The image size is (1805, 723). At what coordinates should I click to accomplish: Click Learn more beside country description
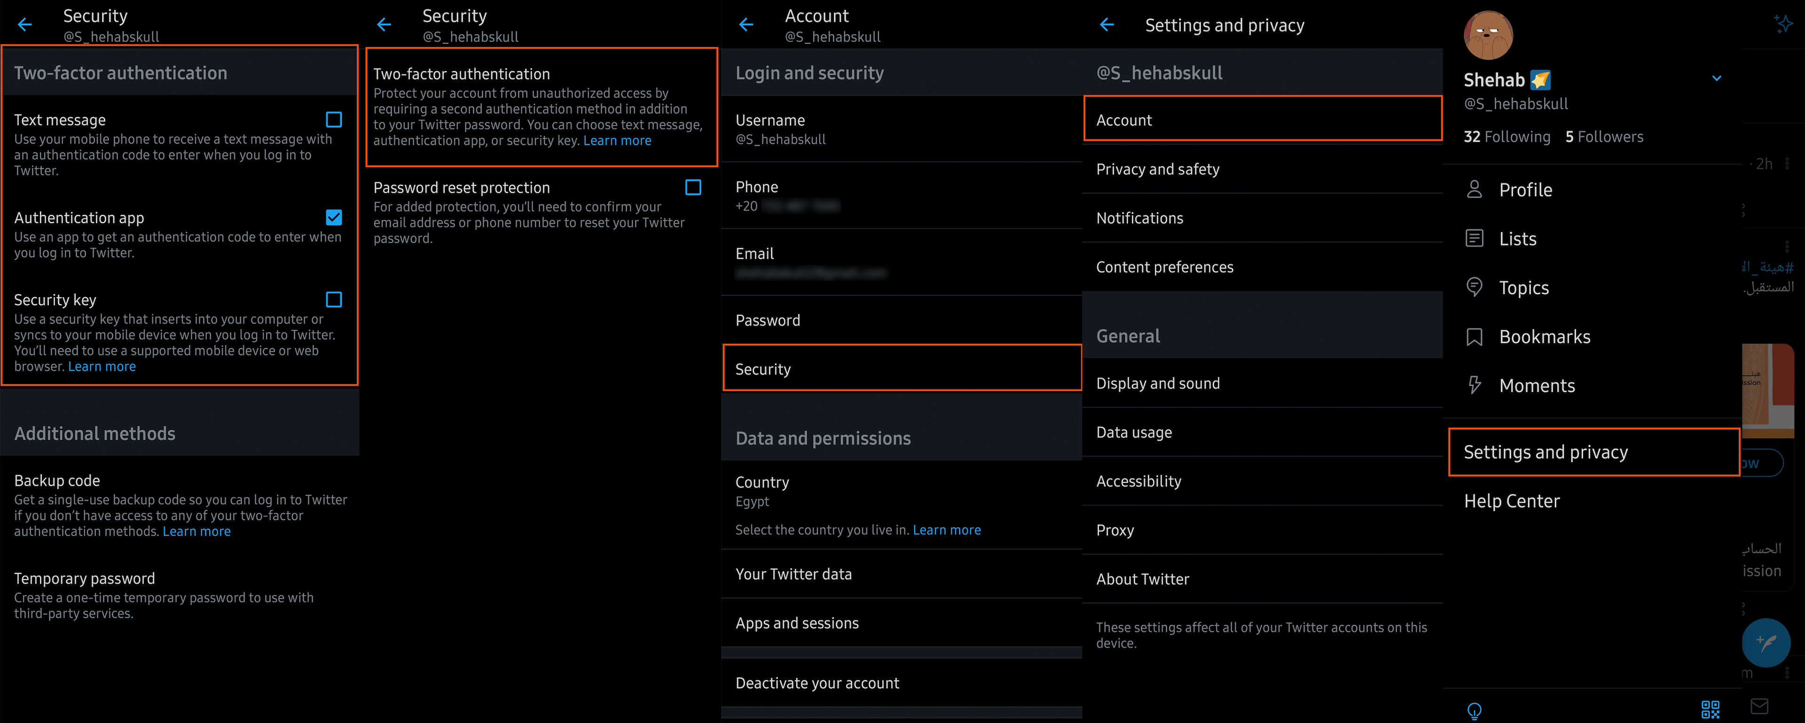pyautogui.click(x=946, y=530)
